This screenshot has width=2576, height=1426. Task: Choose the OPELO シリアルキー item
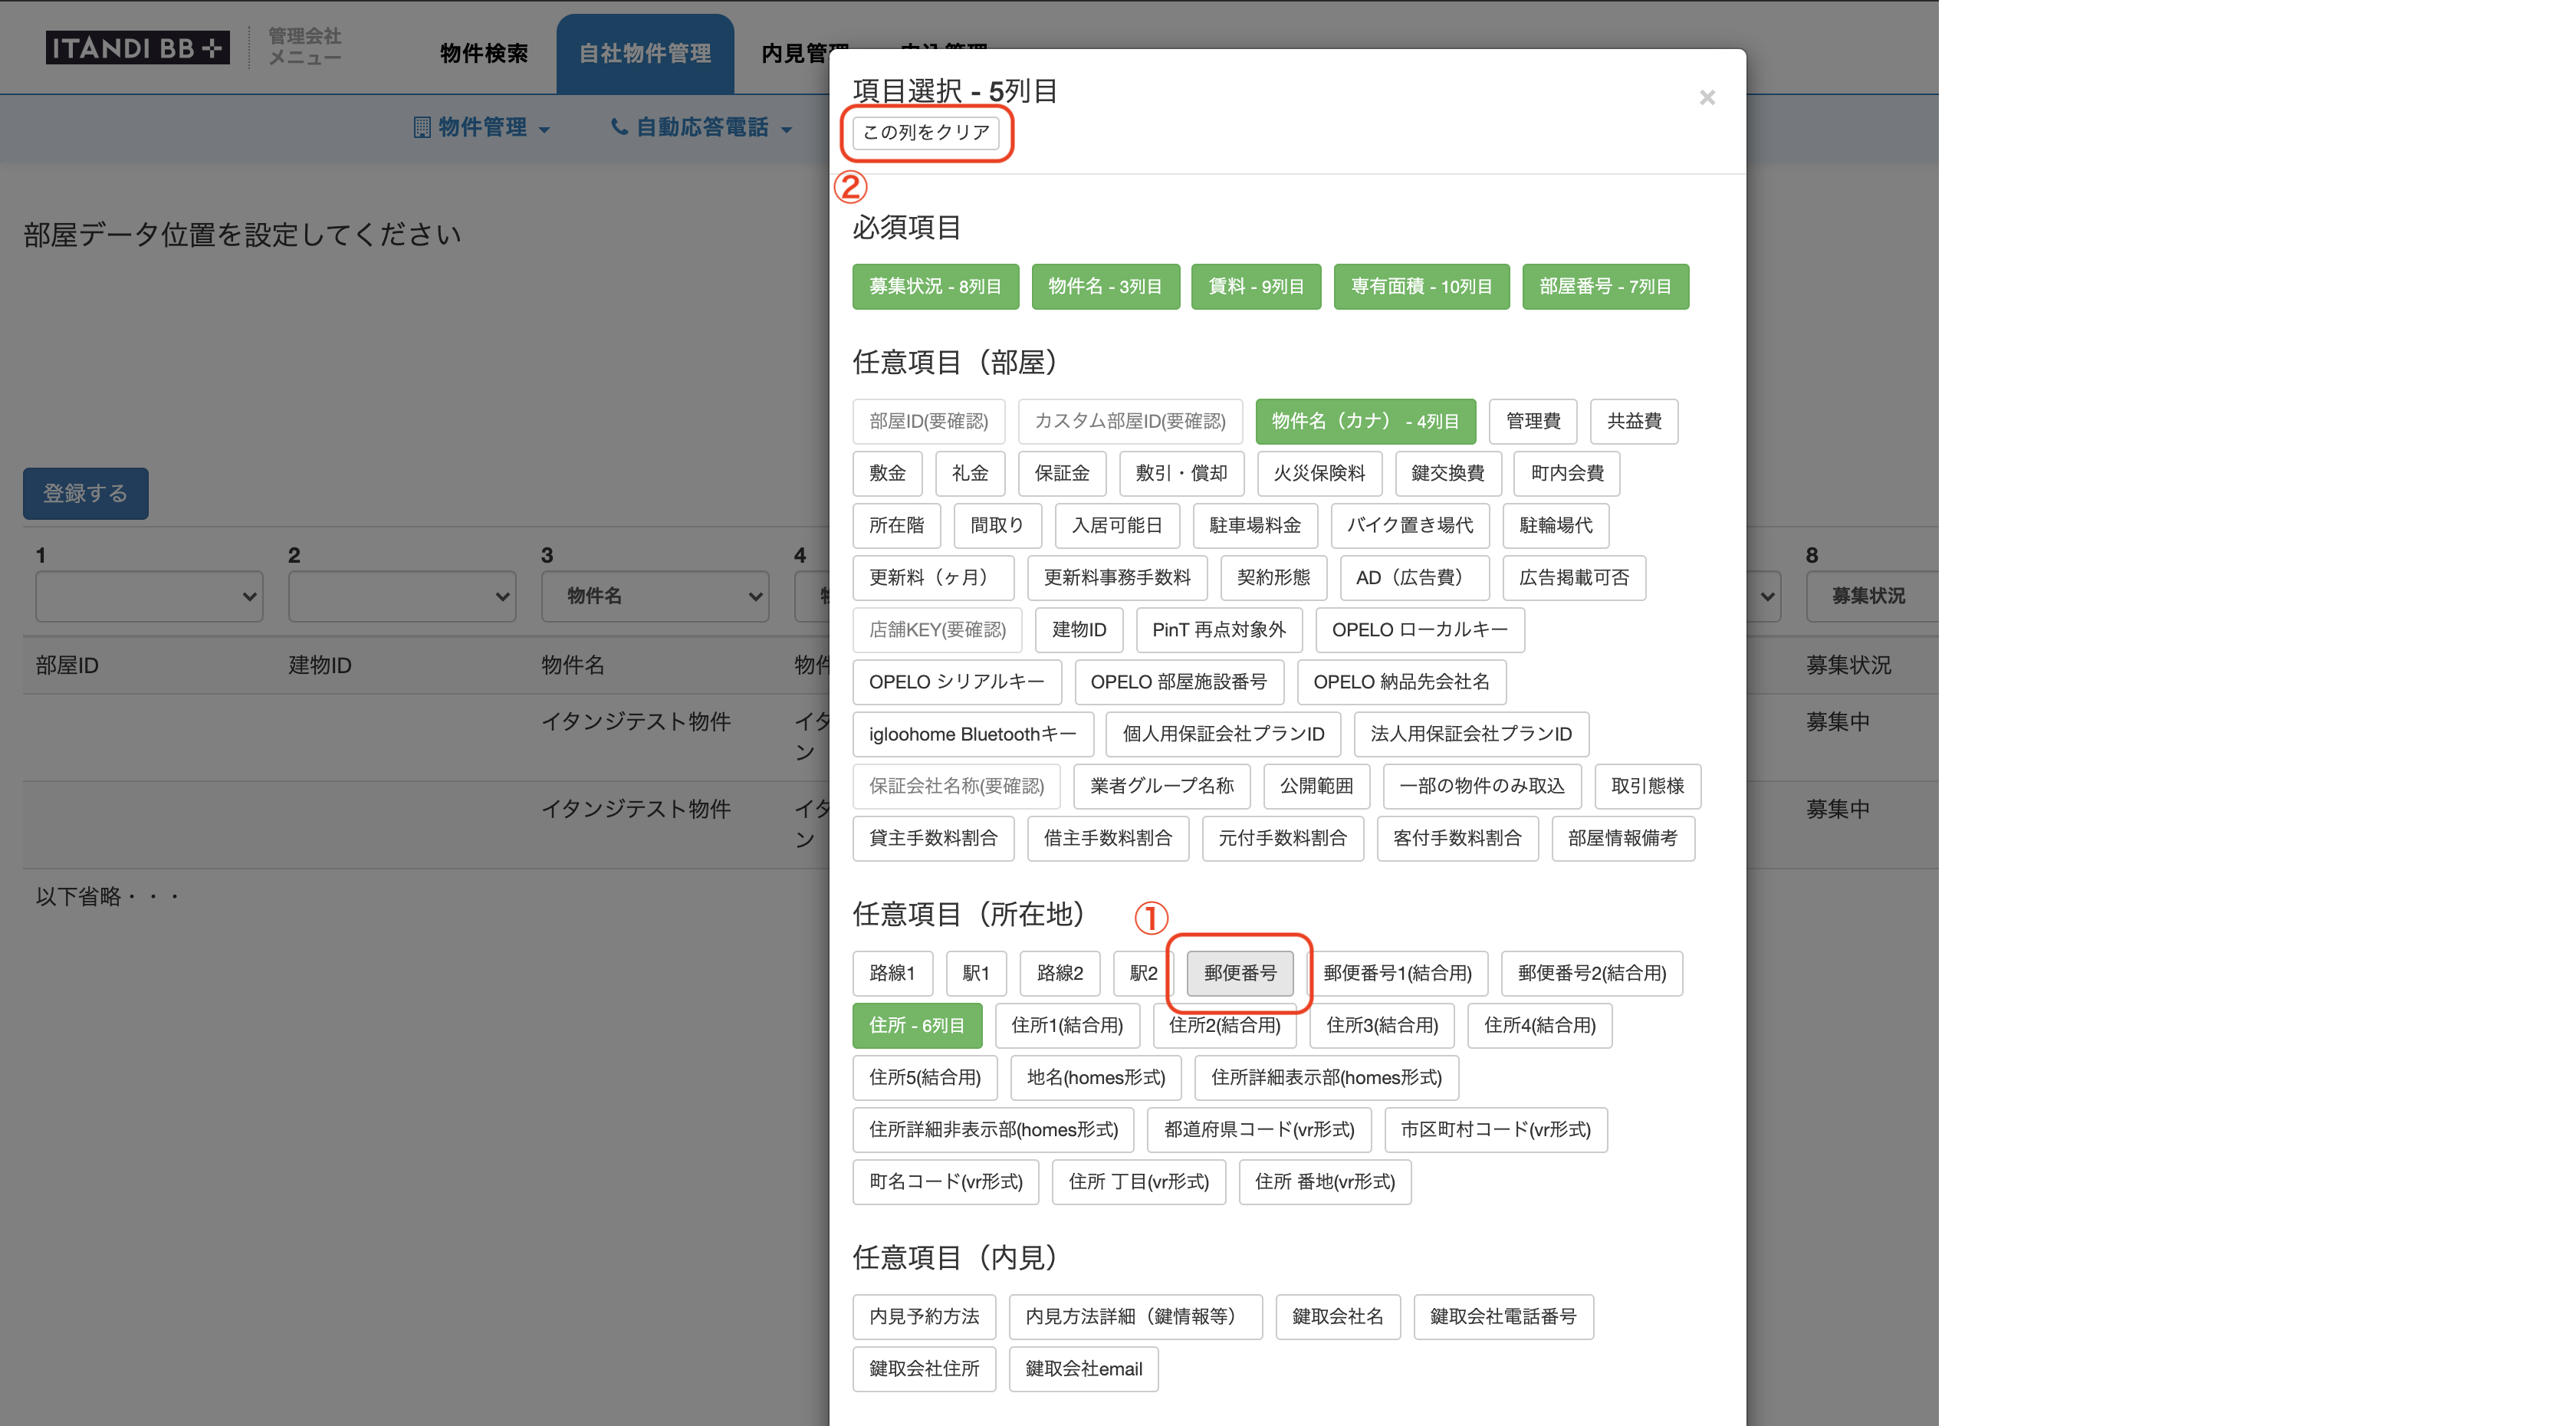[957, 681]
